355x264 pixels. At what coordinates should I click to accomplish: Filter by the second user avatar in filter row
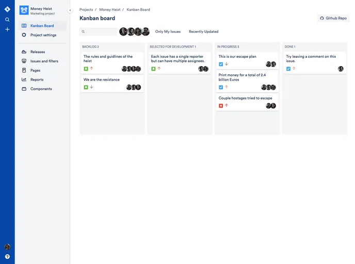point(131,31)
